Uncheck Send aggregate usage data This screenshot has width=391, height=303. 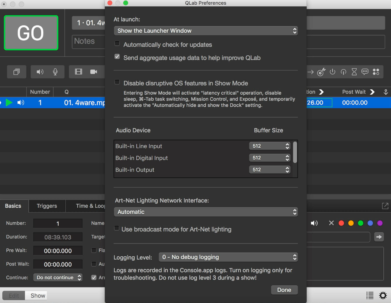coord(117,57)
